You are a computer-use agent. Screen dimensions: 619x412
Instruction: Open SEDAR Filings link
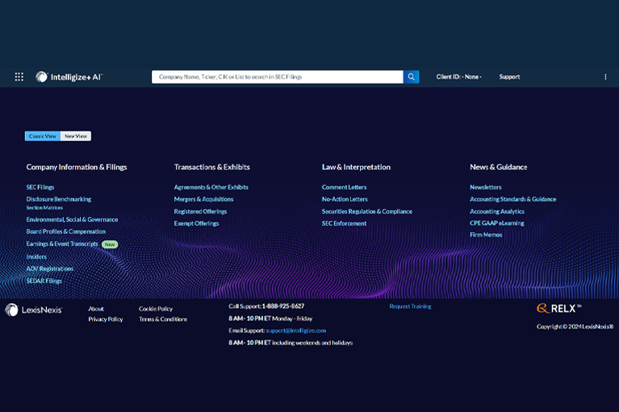tap(44, 281)
